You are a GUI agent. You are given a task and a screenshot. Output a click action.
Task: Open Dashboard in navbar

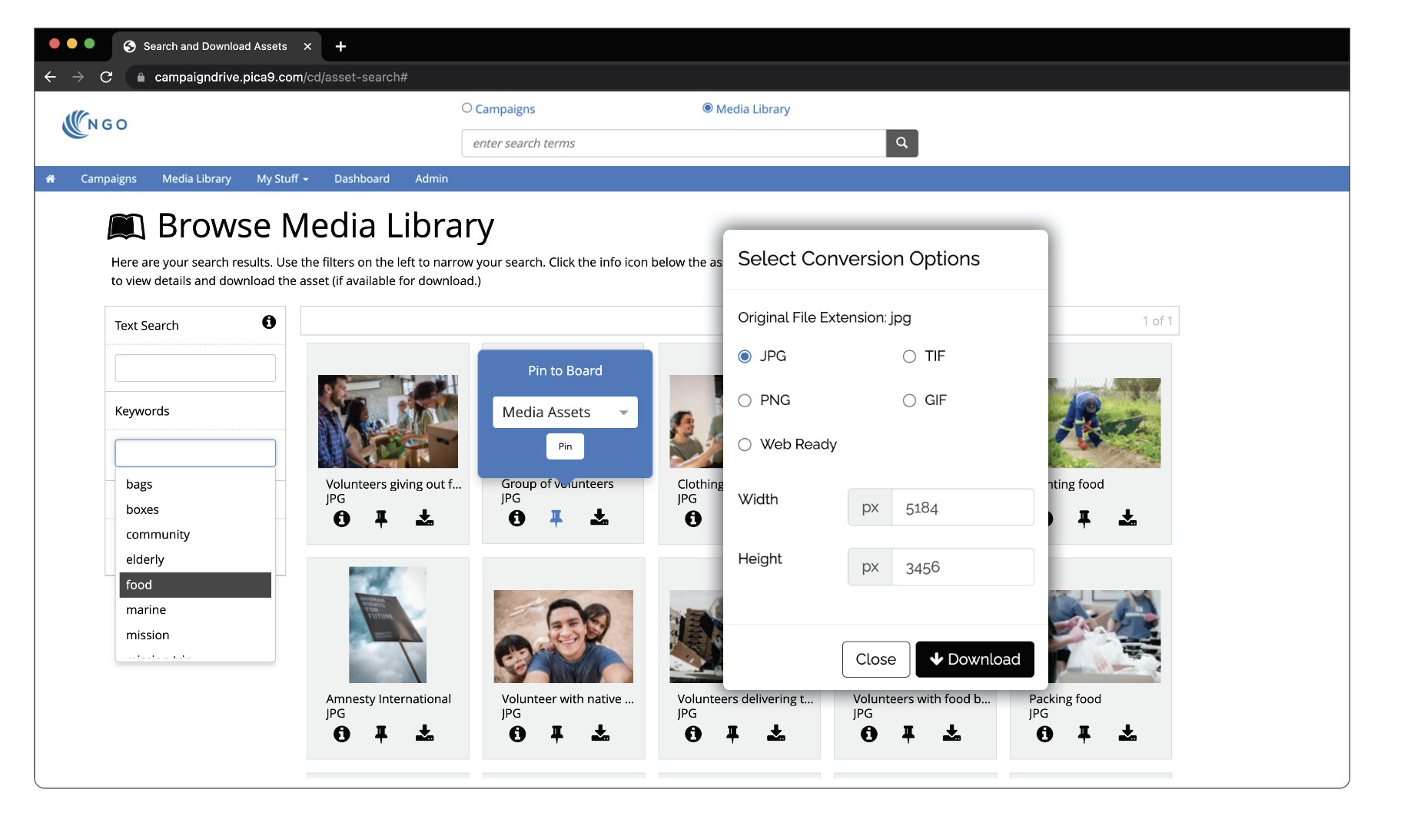tap(362, 178)
